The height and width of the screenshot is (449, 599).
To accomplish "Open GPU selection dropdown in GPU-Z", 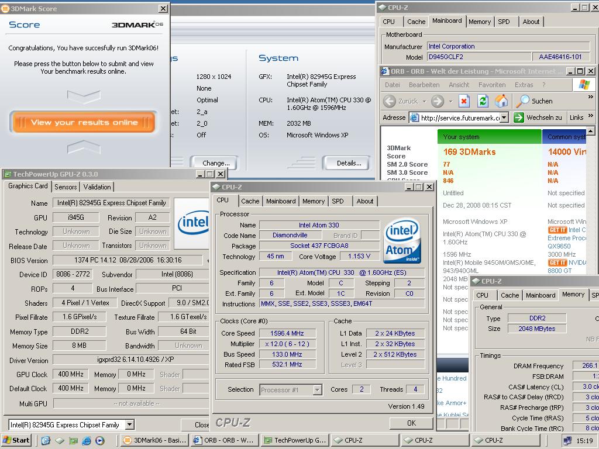I will click(x=130, y=424).
